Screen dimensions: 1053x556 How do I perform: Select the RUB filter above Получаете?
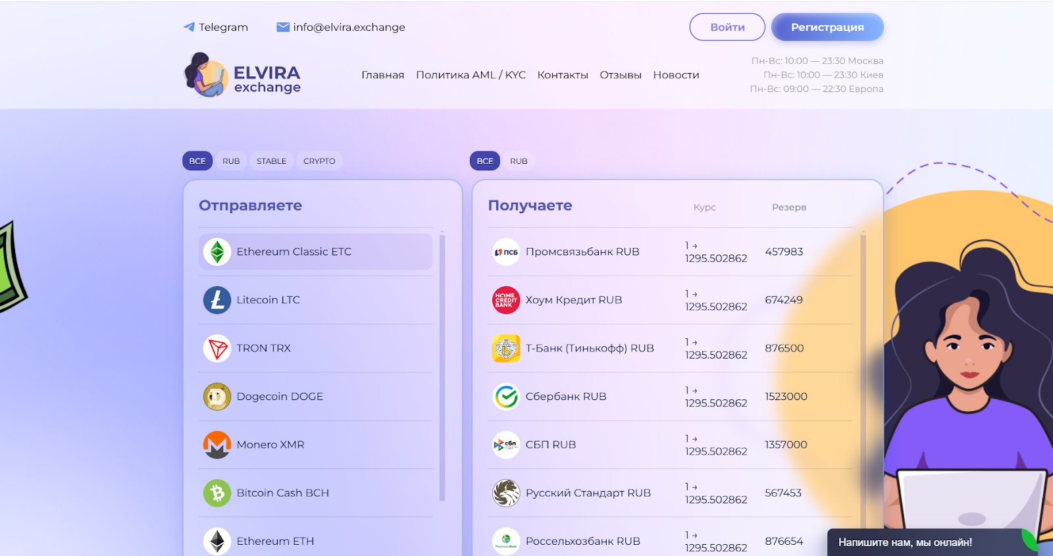(519, 161)
